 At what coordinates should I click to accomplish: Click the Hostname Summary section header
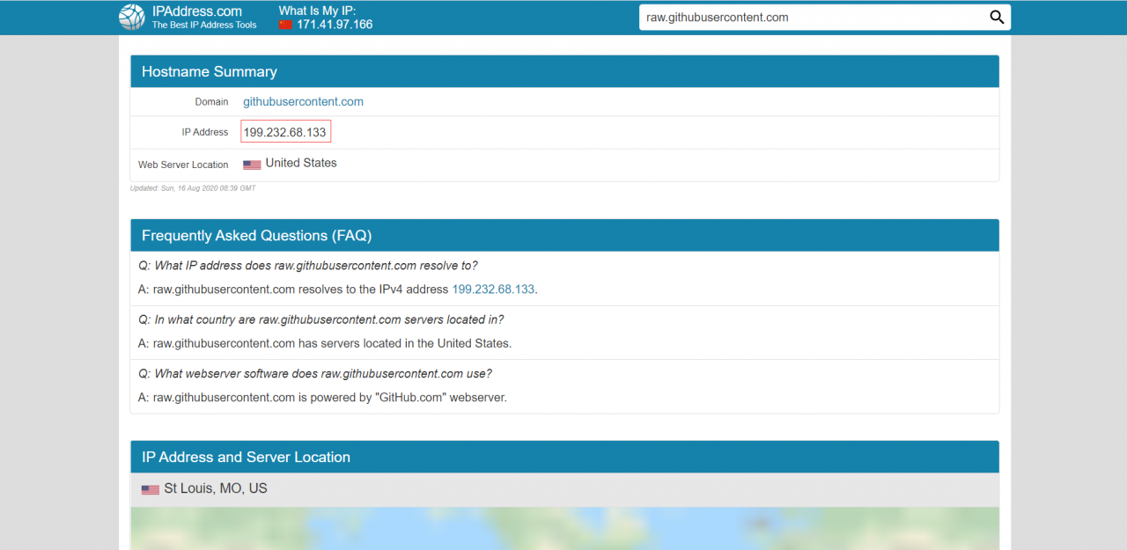(210, 72)
